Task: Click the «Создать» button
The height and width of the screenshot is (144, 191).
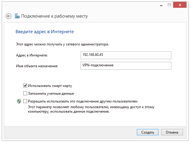Action: tap(148, 132)
